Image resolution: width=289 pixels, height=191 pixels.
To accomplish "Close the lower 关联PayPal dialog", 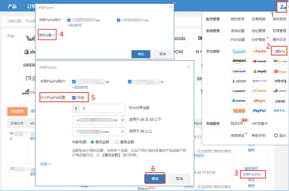I will (188, 67).
